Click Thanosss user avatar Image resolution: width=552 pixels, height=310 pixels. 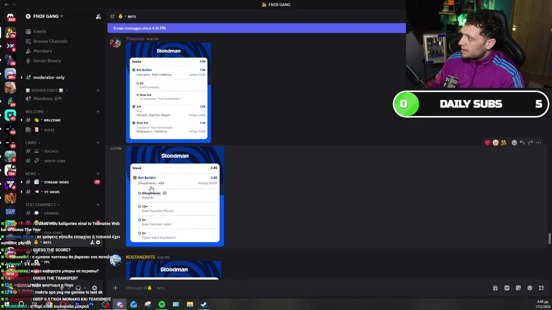[115, 42]
